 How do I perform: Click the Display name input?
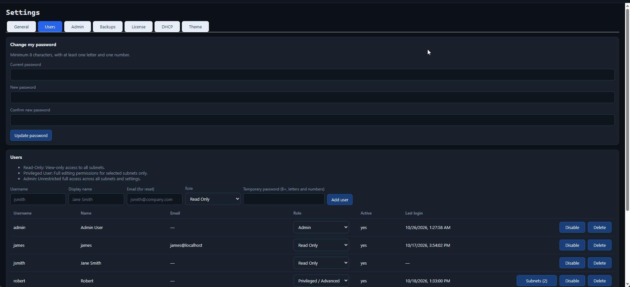96,199
